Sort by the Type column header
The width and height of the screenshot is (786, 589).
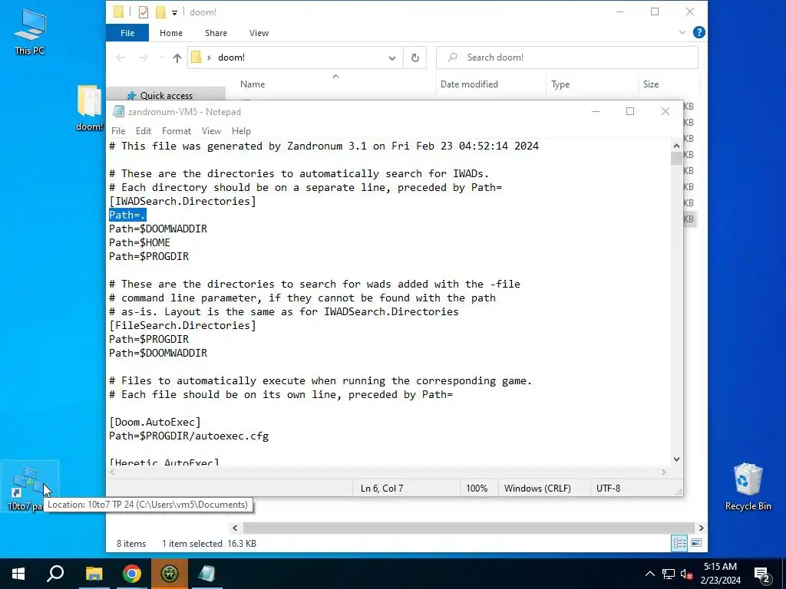[560, 84]
